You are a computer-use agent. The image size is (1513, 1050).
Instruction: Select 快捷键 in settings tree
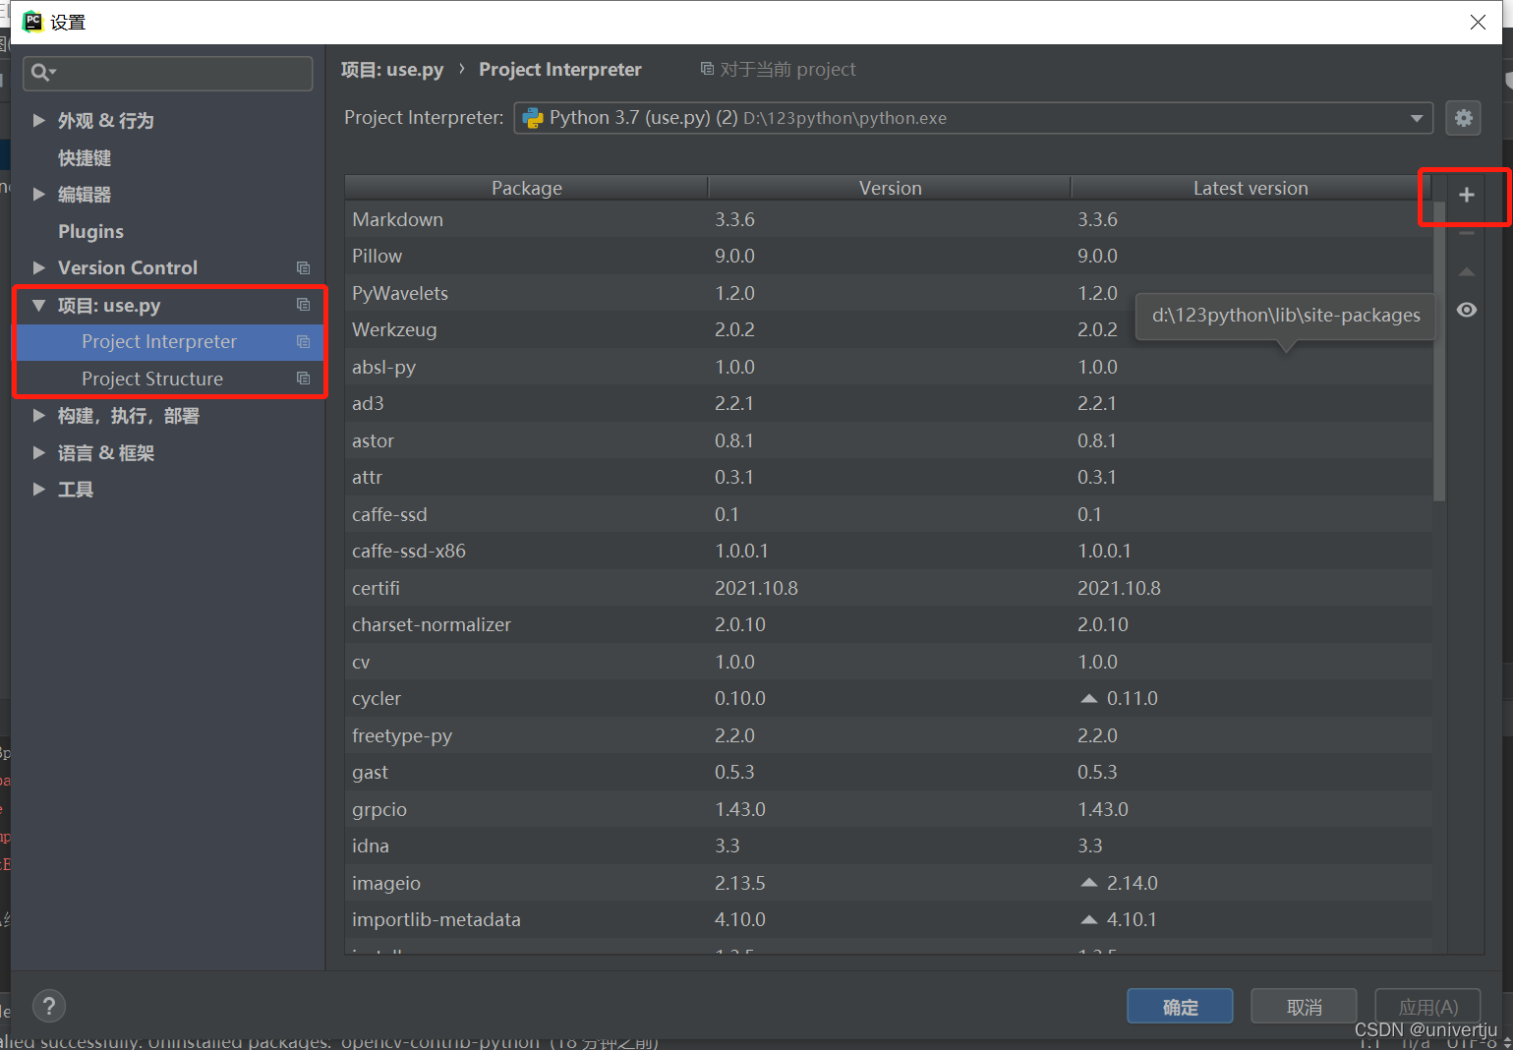[x=85, y=157]
